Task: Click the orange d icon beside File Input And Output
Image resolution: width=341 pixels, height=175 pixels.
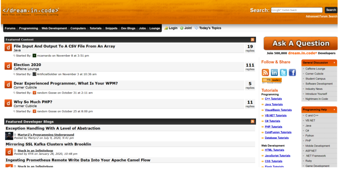Action: coord(8,47)
